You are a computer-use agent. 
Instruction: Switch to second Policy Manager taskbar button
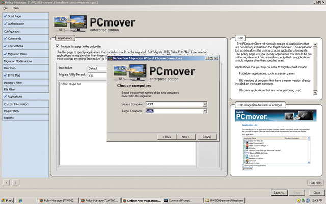[x=100, y=200]
